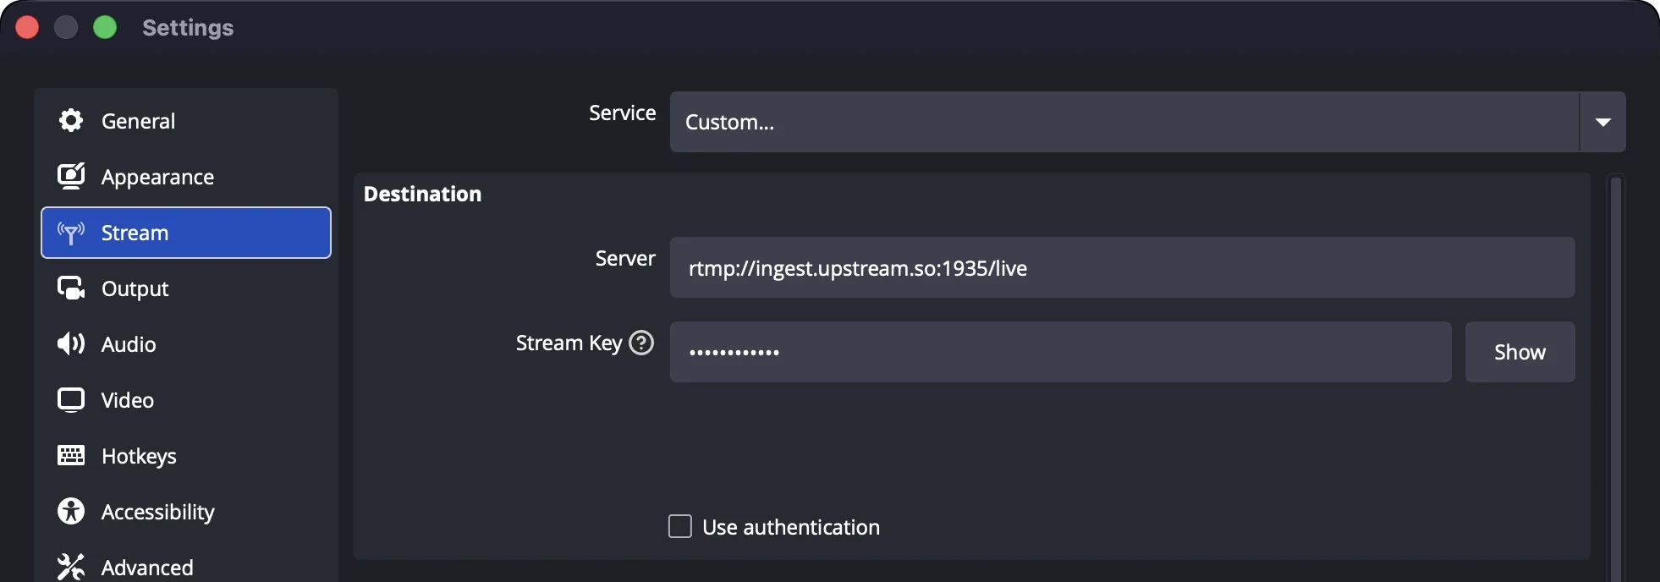
Task: Switch to the Hotkeys section
Action: point(186,456)
